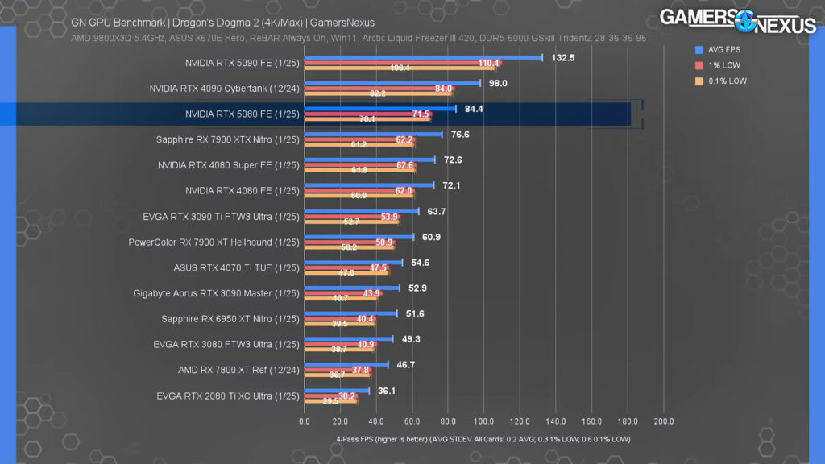Click the "30.2" 1% low value
This screenshot has height=464, width=825.
click(346, 396)
